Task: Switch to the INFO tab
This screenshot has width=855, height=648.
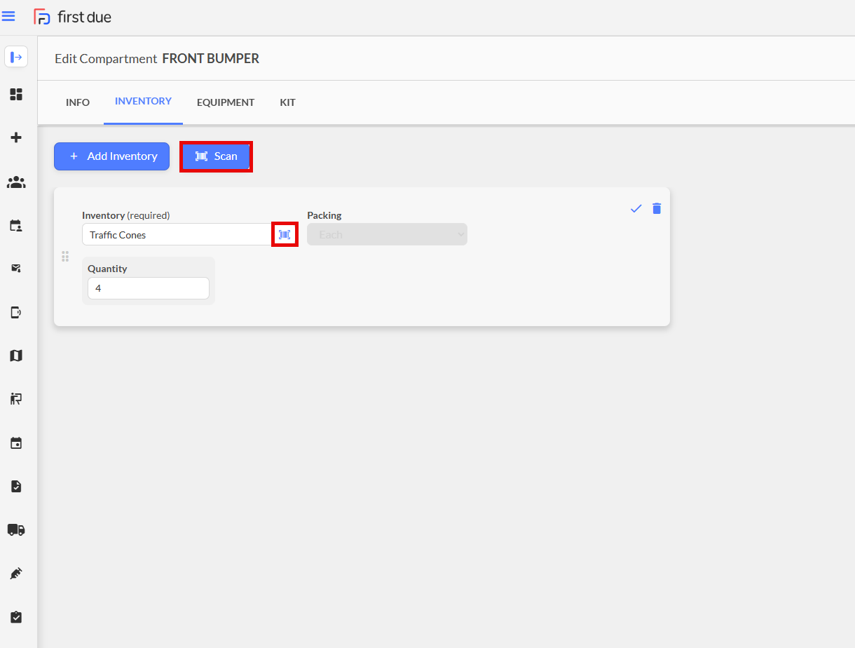Action: click(x=78, y=102)
